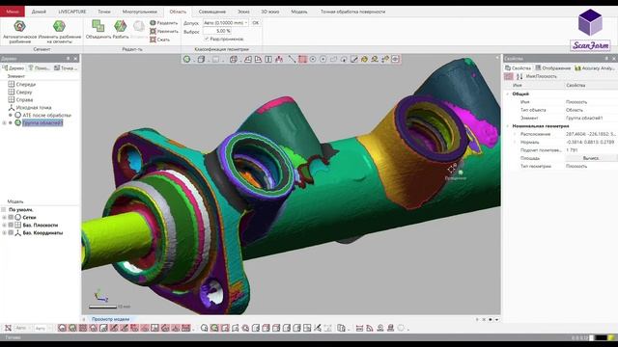Select the Разделить tool in the ribbon
618x347 pixels.
tap(163, 23)
